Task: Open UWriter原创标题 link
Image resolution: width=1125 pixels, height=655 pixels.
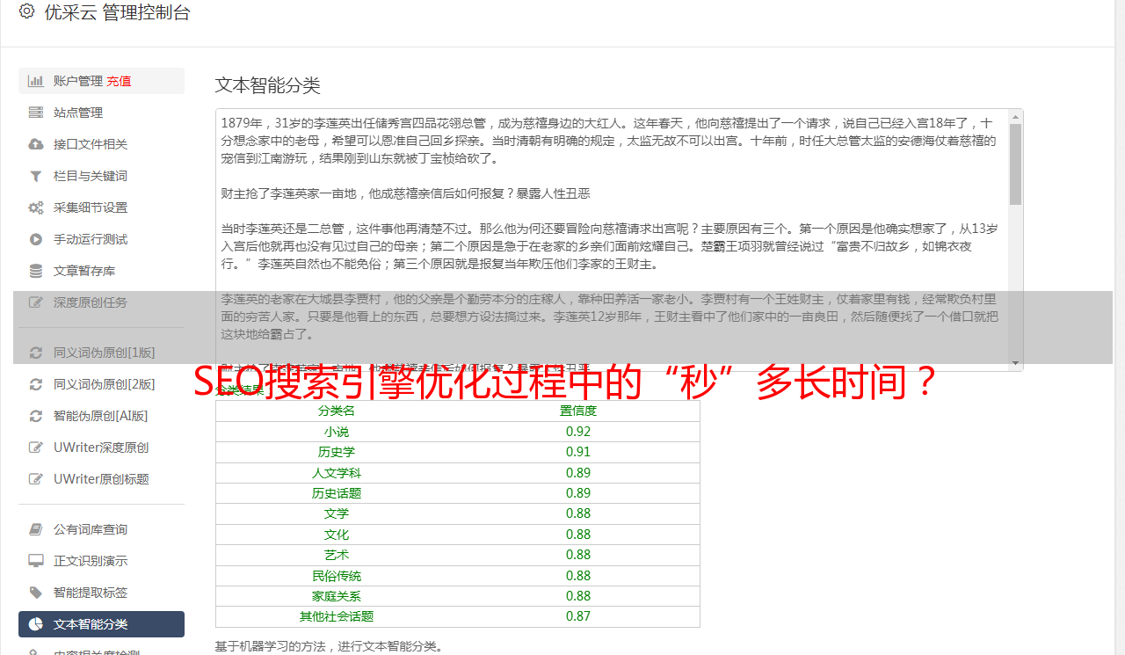Action: pyautogui.click(x=101, y=479)
